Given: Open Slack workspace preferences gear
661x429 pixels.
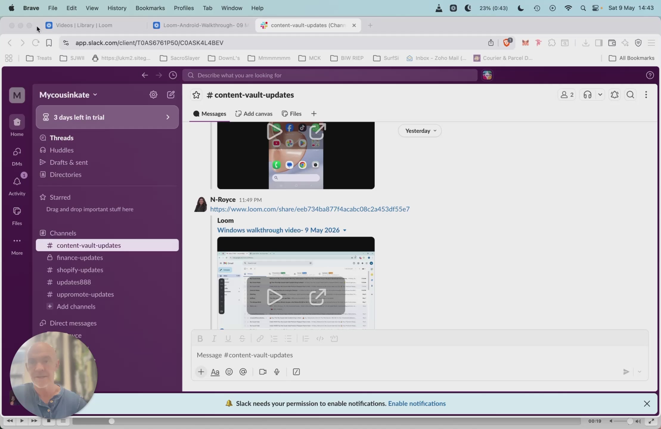Looking at the screenshot, I should point(153,95).
